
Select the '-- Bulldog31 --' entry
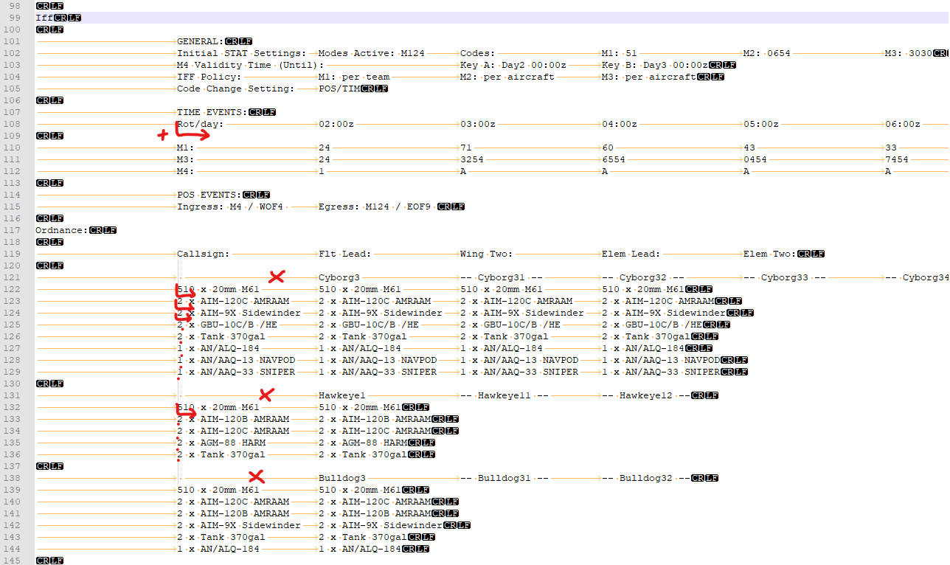(505, 478)
